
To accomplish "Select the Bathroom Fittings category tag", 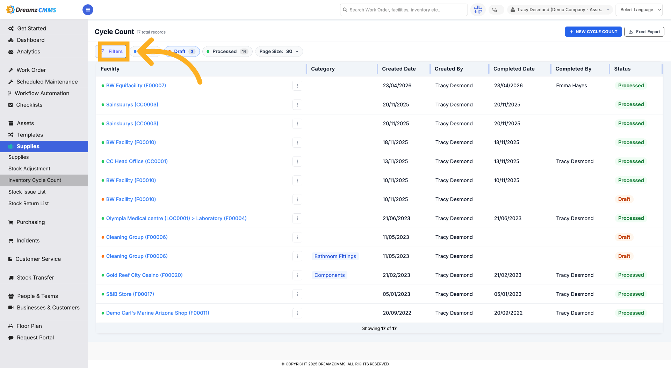I will click(335, 257).
